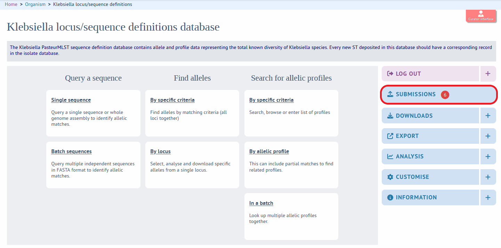Expand the Log Out plus button

click(488, 74)
